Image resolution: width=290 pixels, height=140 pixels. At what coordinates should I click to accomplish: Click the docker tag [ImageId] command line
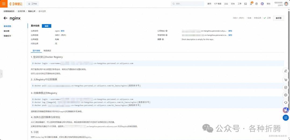pyautogui.click(x=91, y=102)
